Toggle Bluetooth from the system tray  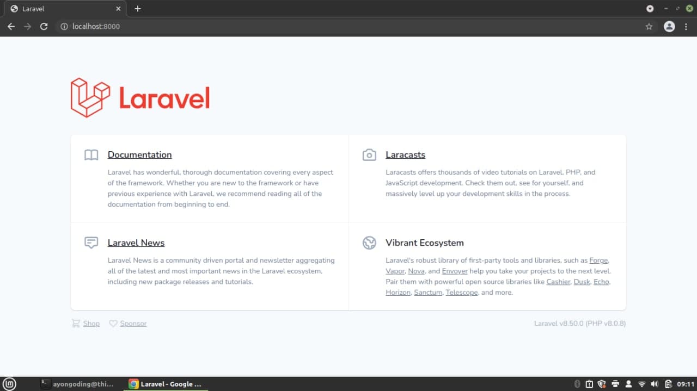coord(577,384)
